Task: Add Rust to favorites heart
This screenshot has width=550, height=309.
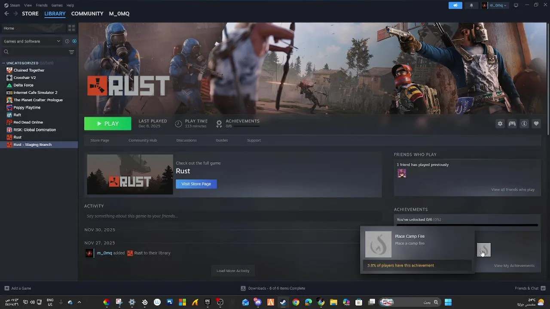Action: [x=536, y=124]
